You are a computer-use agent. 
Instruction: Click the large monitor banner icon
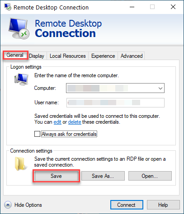coord(19,28)
